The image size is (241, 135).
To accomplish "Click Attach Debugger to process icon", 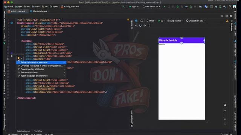I will [x=191, y=7].
